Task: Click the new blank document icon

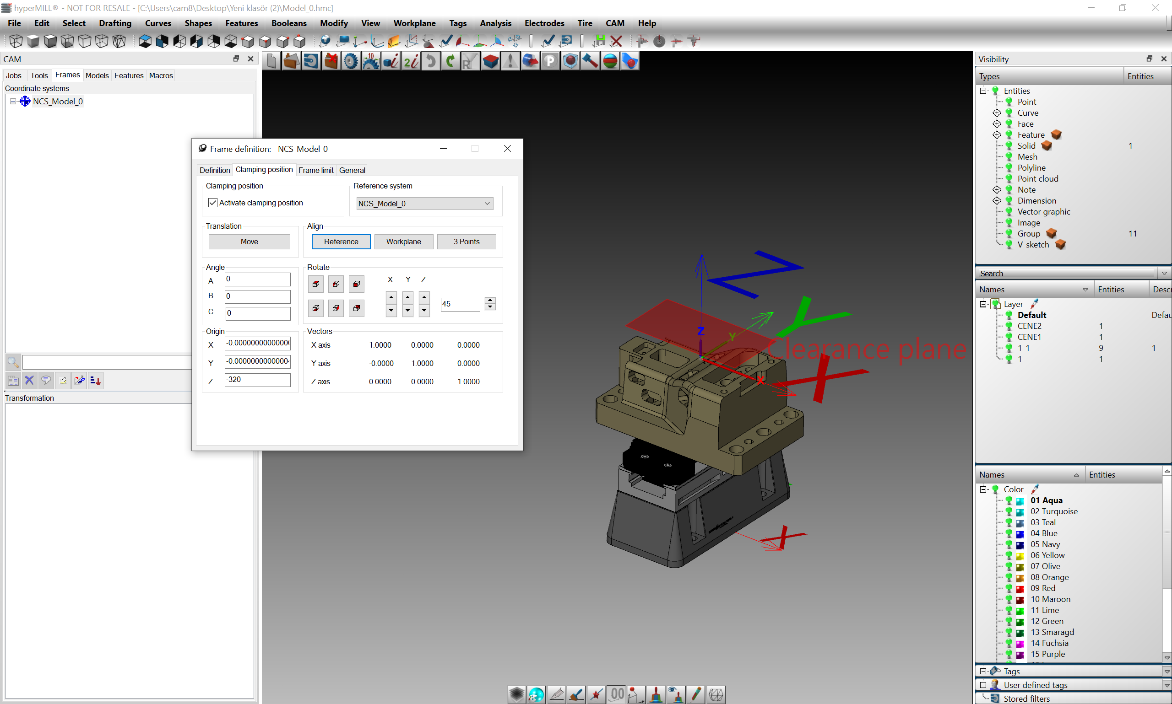Action: (271, 61)
